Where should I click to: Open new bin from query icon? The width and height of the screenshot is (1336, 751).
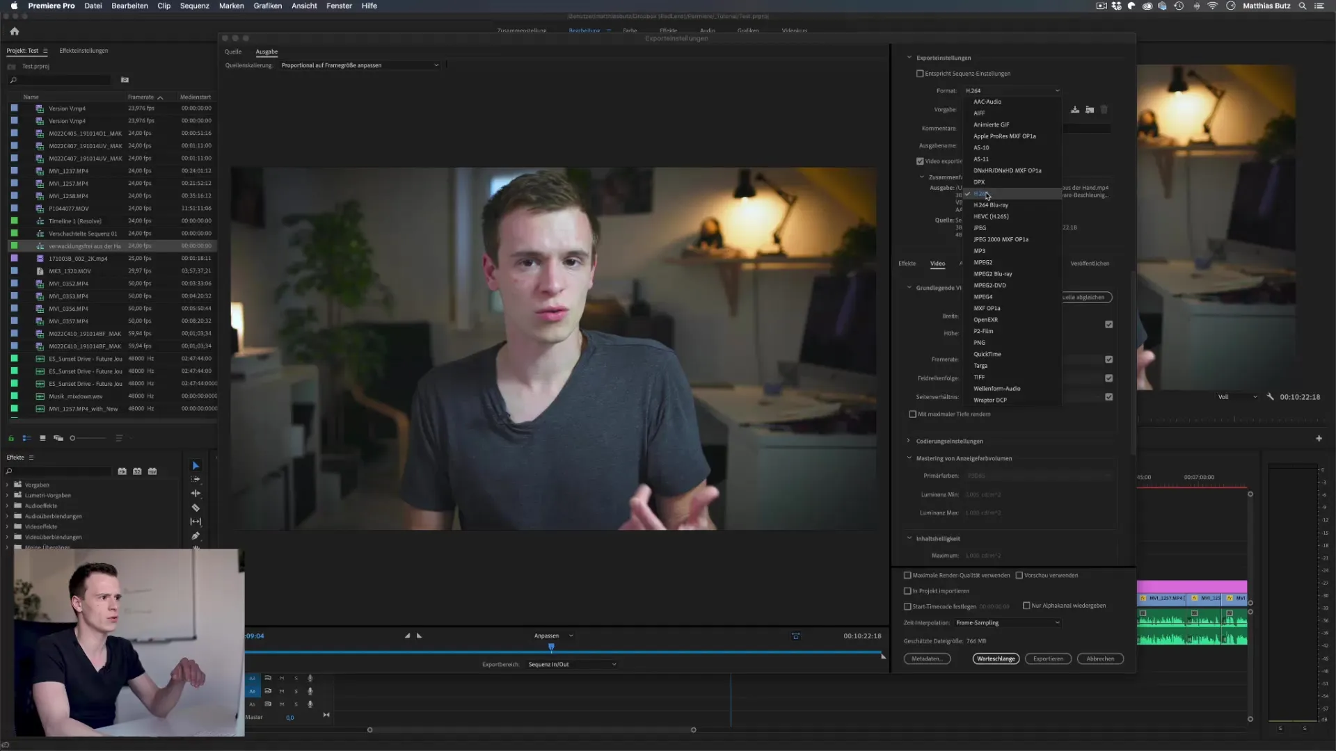click(x=125, y=80)
